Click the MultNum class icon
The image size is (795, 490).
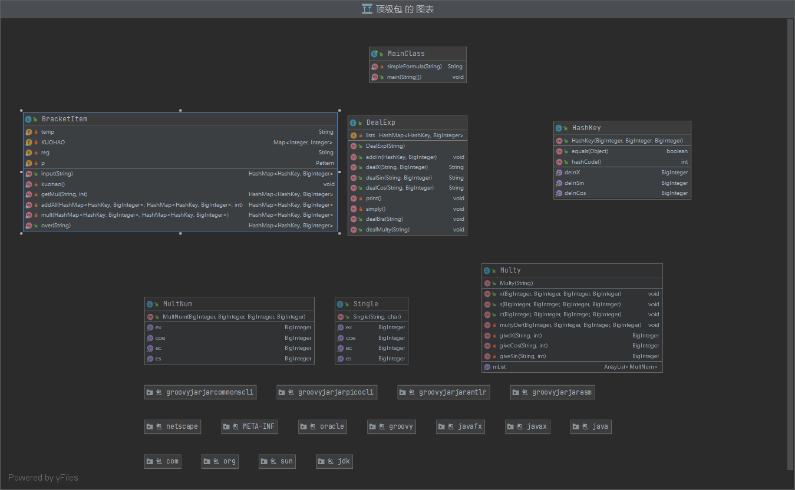pyautogui.click(x=150, y=304)
